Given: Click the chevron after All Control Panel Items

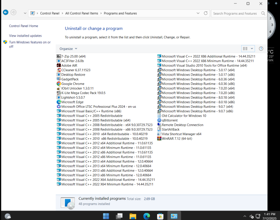Looking at the screenshot, I should [101, 13].
